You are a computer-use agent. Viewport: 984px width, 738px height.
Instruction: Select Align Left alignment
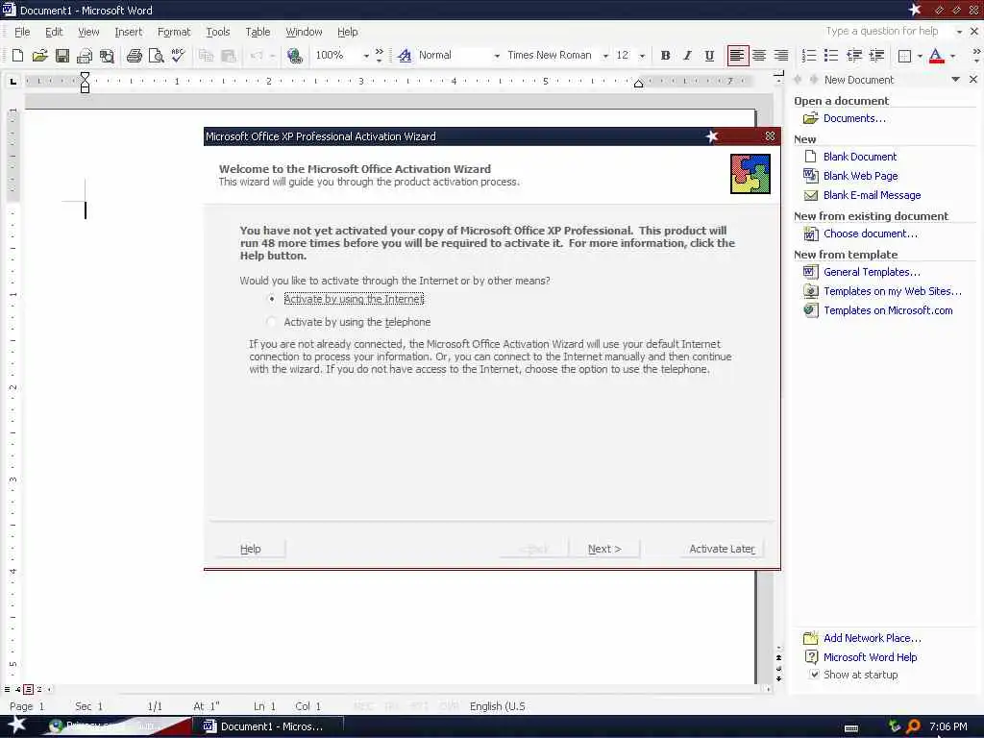(737, 55)
